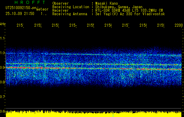
Task: Select the 3el Yagi(V) Az 330 antenna text
Action: (130, 14)
